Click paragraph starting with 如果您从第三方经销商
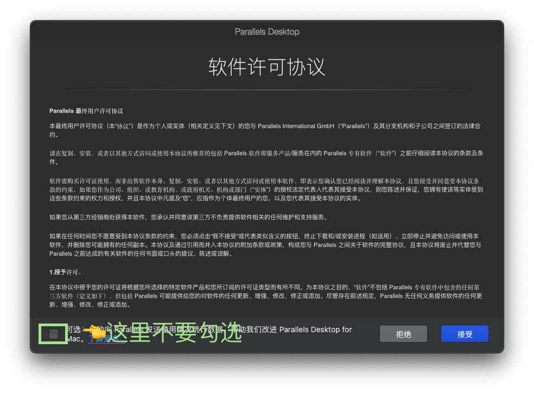This screenshot has height=393, width=534. [189, 217]
